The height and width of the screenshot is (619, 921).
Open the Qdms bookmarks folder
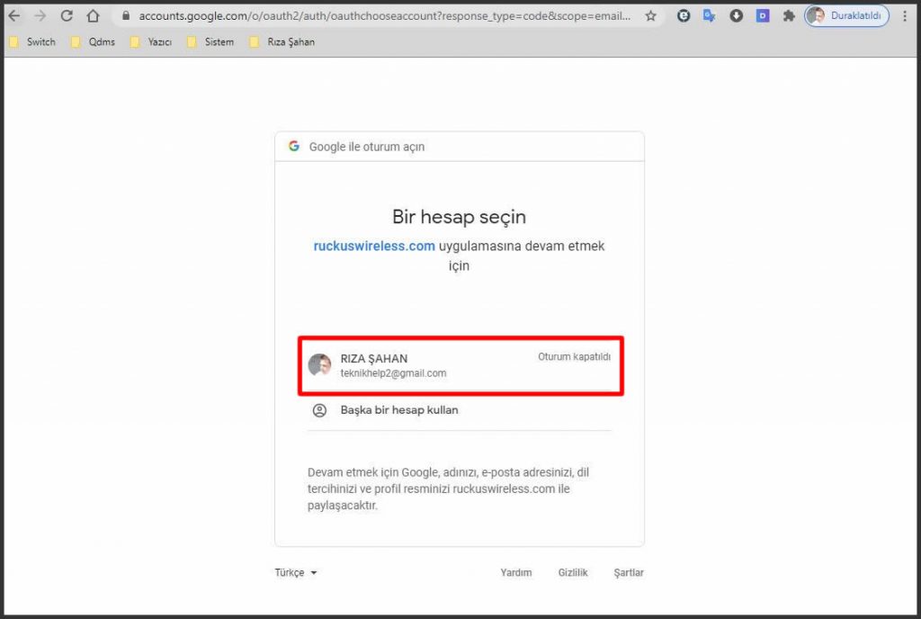point(93,41)
